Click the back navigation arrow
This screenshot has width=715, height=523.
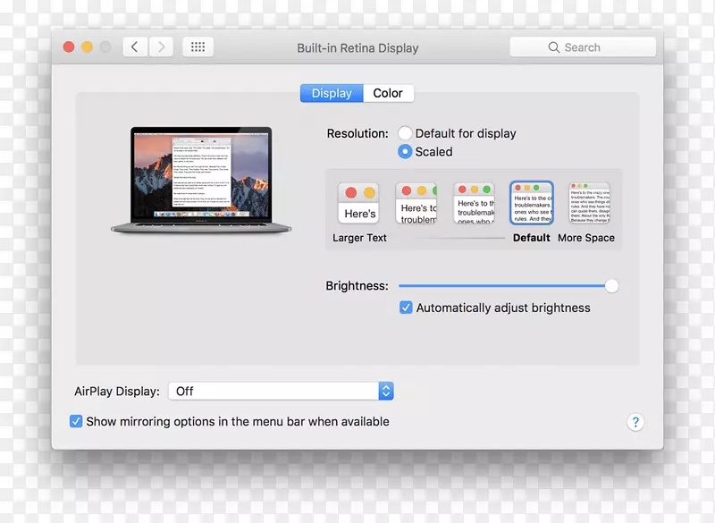(x=134, y=46)
